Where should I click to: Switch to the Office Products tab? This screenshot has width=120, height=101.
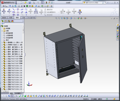[x=31, y=17]
